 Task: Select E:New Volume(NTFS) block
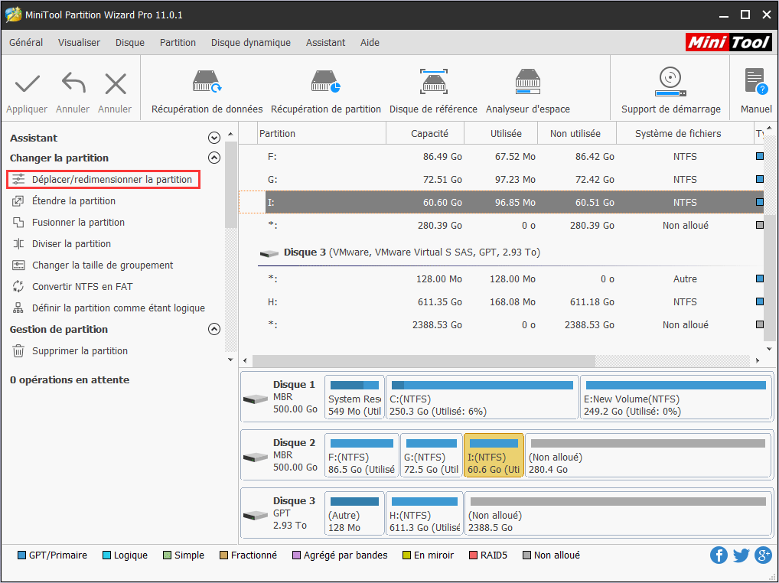point(676,397)
